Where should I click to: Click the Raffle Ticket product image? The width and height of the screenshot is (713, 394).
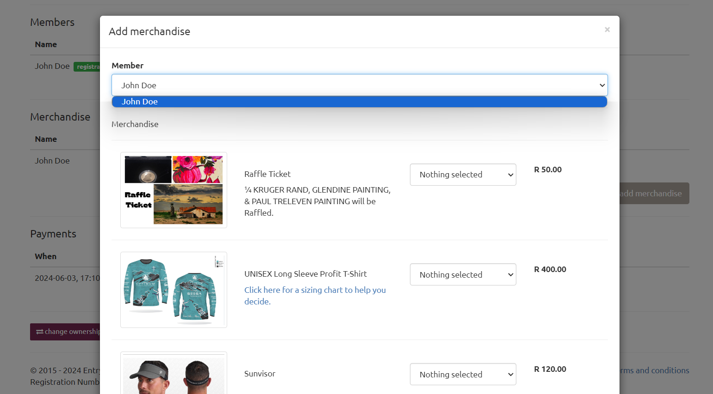tap(174, 190)
